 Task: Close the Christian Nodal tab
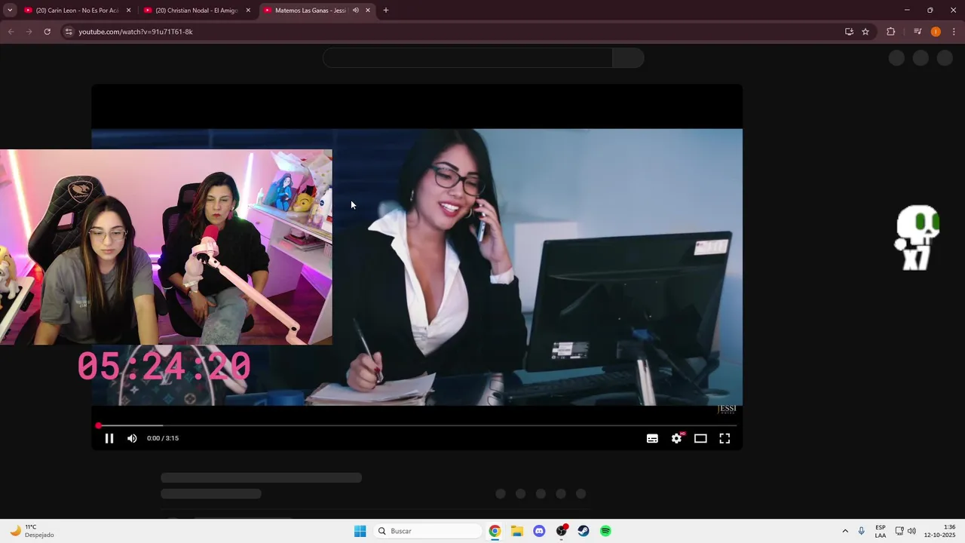[x=248, y=11]
